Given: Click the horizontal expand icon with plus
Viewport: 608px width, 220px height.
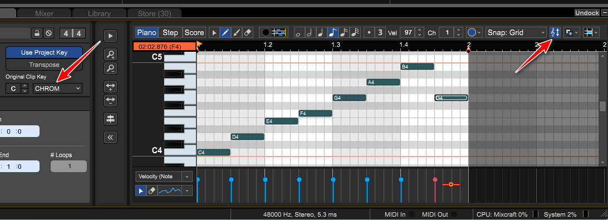Looking at the screenshot, I should click(110, 87).
